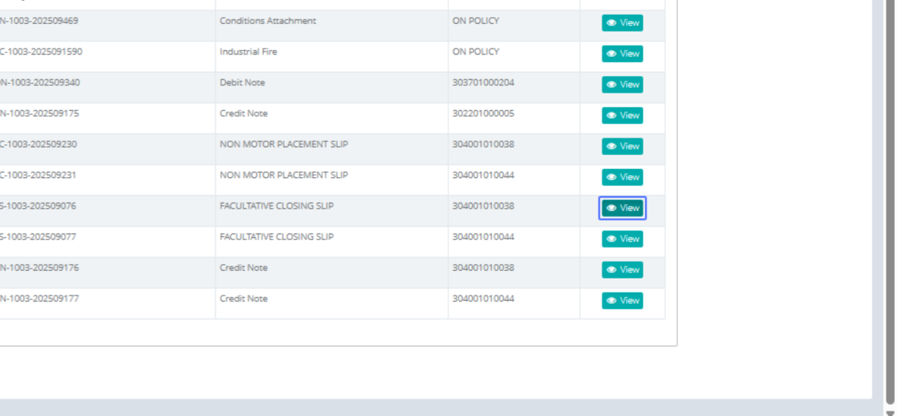Select policy number 303701000204 cell

[x=483, y=82]
